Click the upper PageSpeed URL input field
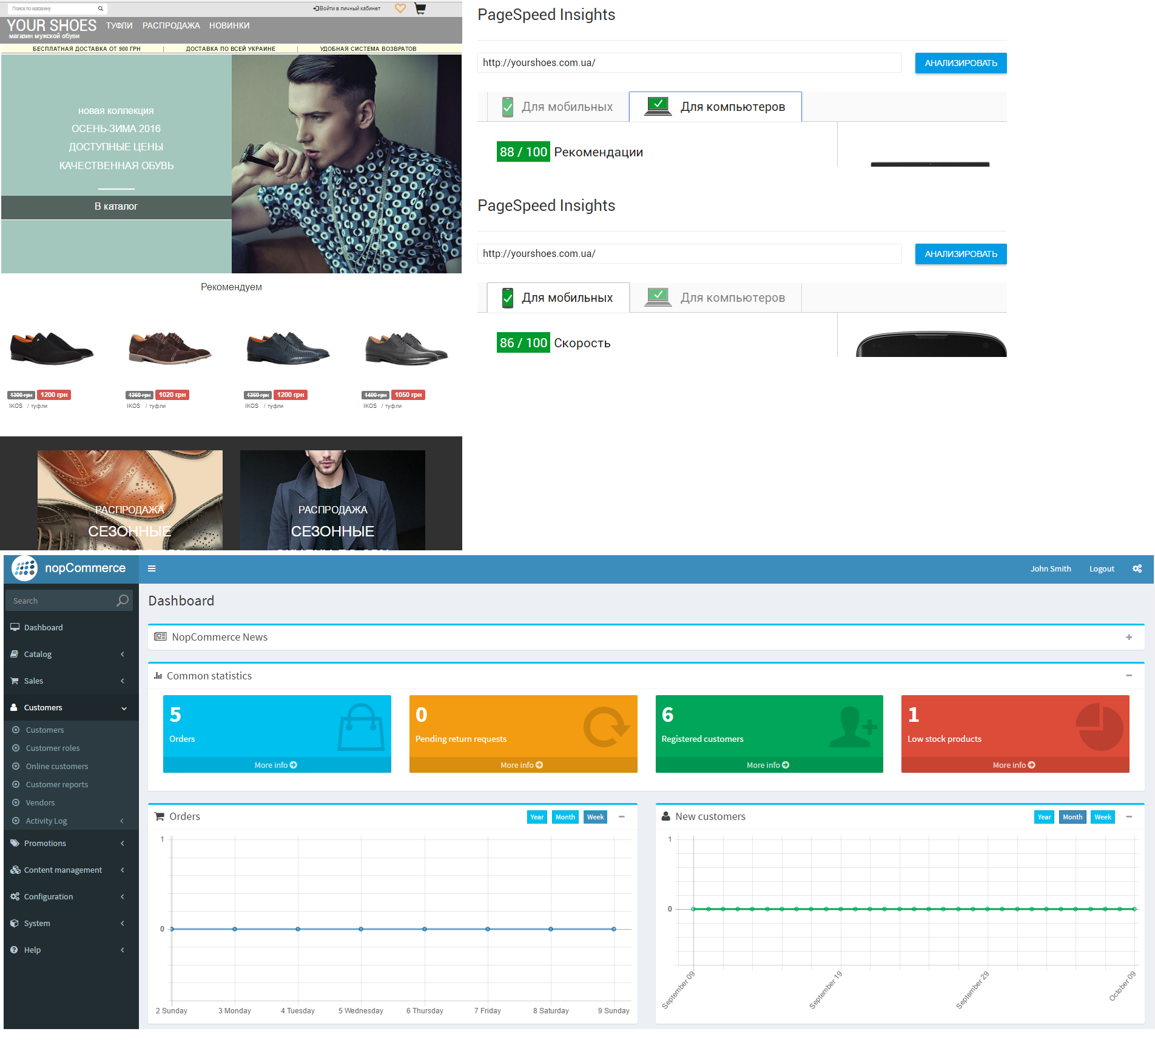The height and width of the screenshot is (1040, 1155). (689, 63)
